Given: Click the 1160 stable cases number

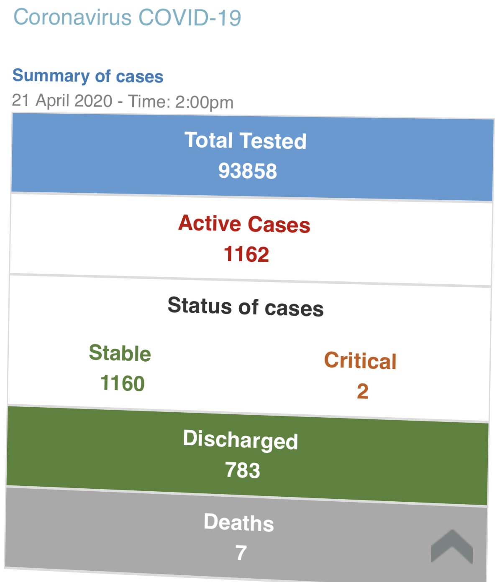Looking at the screenshot, I should 123,383.
